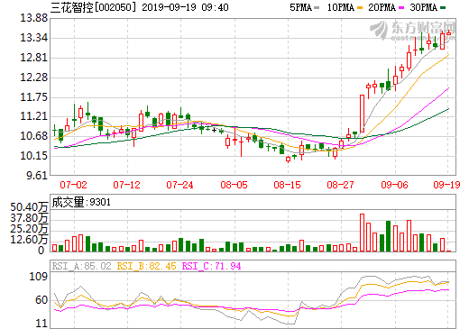Click the 08-15 date label
The height and width of the screenshot is (329, 469).
click(287, 185)
